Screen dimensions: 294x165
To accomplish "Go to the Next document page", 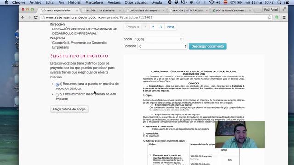I will point(170,27).
